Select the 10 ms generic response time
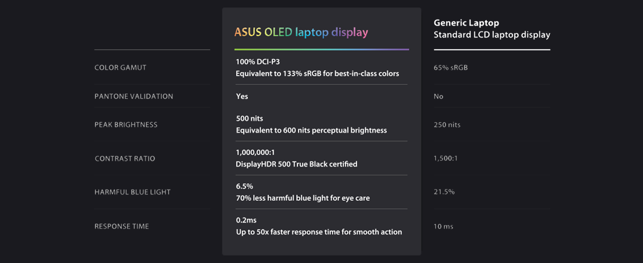The image size is (643, 263). click(x=443, y=227)
